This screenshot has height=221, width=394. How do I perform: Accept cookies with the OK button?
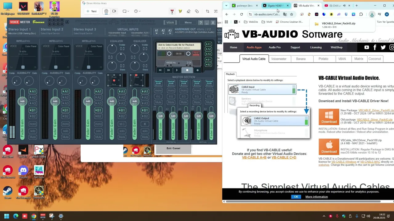(x=296, y=197)
